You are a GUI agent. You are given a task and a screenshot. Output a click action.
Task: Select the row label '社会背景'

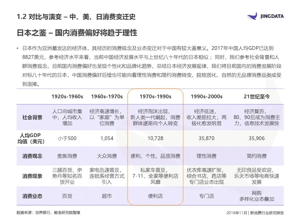pyautogui.click(x=32, y=117)
